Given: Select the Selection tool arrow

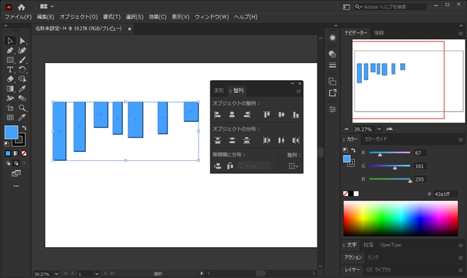Looking at the screenshot, I should pyautogui.click(x=10, y=40).
